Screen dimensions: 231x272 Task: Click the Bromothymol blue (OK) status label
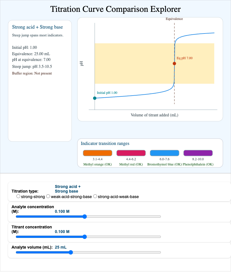164,164
